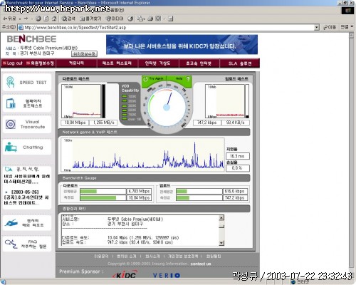The image size is (356, 285).
Task: Open the 초고속 인터넷 navigation tab
Action: click(199, 63)
